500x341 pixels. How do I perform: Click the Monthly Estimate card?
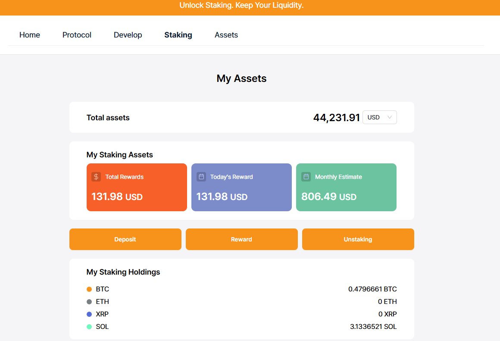tap(346, 187)
